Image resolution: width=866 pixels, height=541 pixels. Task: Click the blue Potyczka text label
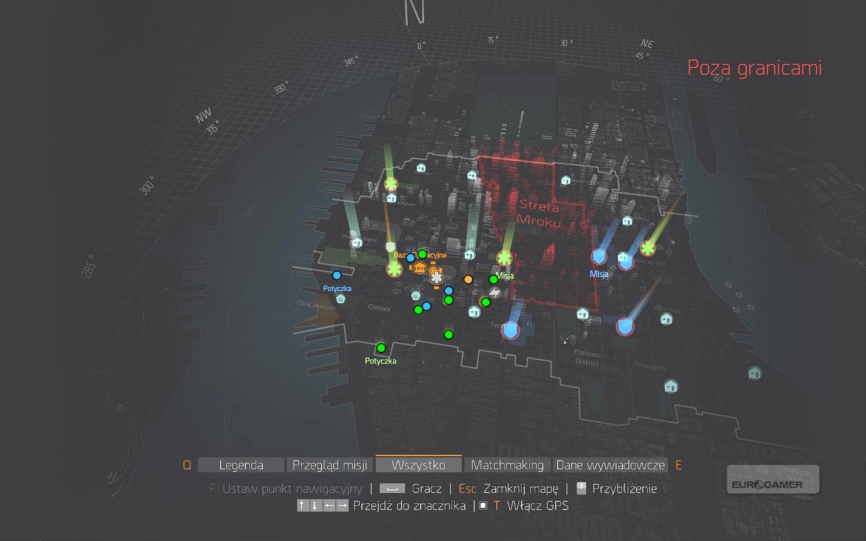pyautogui.click(x=337, y=289)
